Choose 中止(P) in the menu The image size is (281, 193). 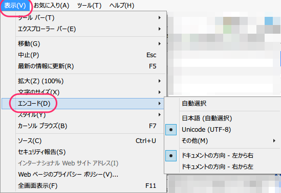[x=83, y=55]
